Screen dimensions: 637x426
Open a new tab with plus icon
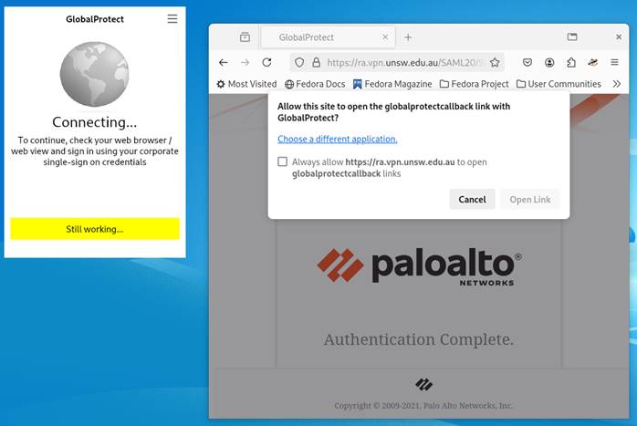408,37
